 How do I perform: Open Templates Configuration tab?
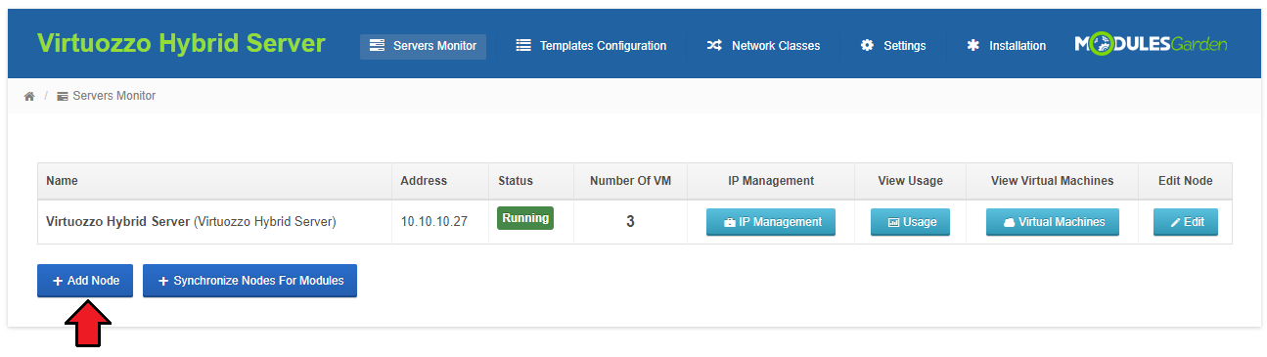point(591,46)
